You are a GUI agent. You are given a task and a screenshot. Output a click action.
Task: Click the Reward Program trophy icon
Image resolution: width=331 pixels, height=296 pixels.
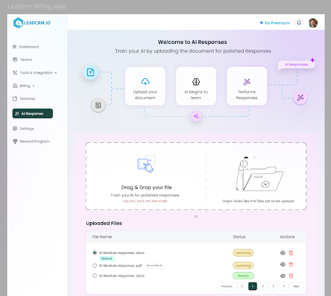tap(15, 142)
